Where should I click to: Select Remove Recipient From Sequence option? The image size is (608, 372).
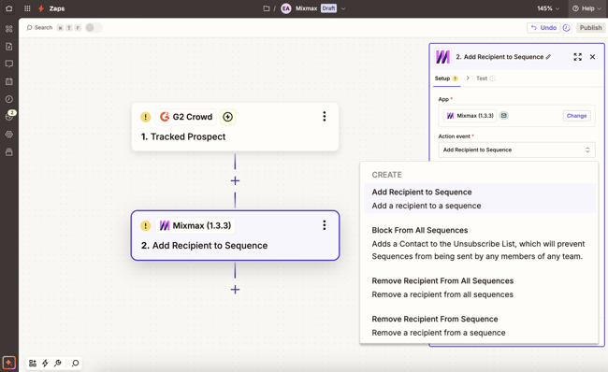click(x=479, y=325)
